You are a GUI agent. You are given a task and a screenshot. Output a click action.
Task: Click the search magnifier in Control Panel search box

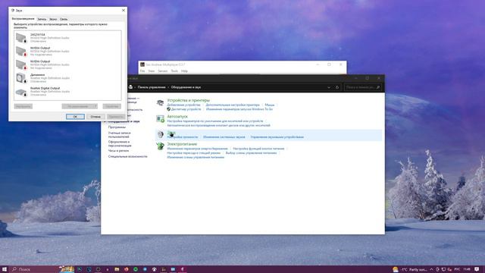click(x=378, y=87)
